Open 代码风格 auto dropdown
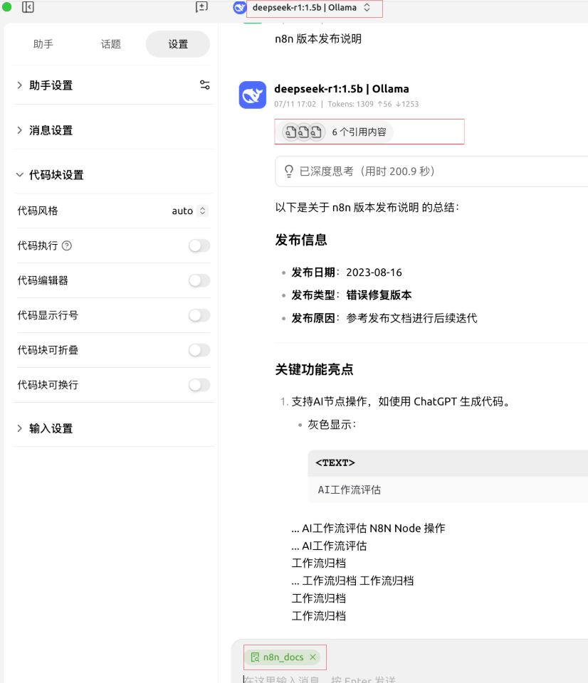588x683 pixels. point(189,211)
